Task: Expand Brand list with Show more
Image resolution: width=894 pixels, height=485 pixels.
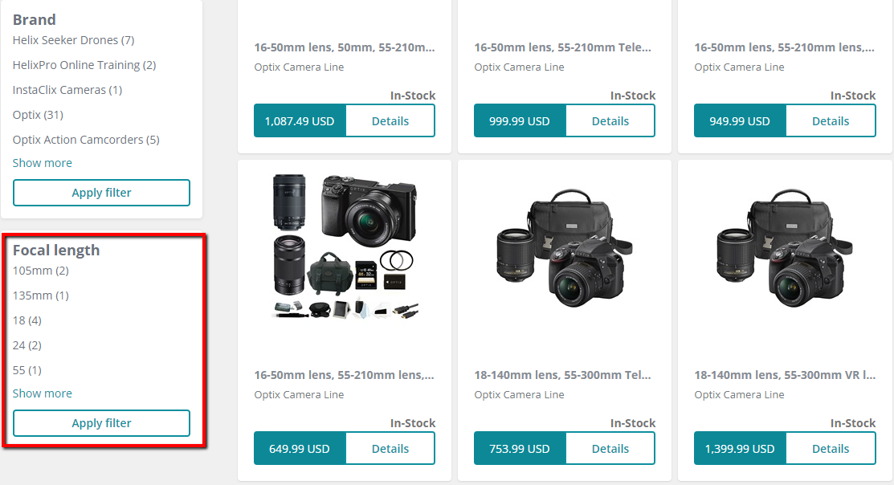Action: (x=43, y=163)
